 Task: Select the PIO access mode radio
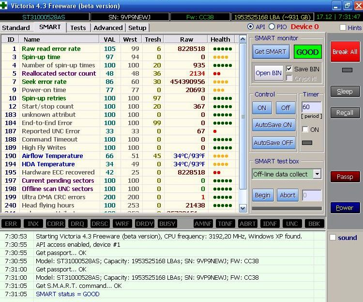click(272, 27)
